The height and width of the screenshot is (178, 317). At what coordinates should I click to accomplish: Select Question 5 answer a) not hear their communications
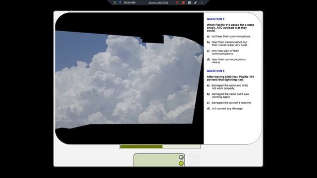coord(229,36)
